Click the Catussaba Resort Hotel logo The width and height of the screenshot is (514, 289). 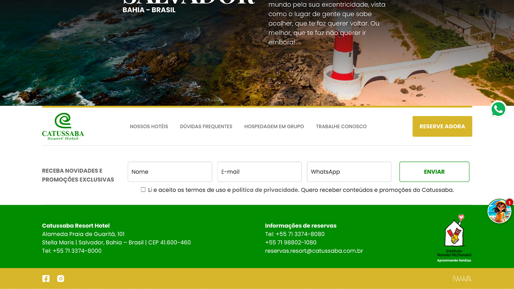(x=63, y=126)
